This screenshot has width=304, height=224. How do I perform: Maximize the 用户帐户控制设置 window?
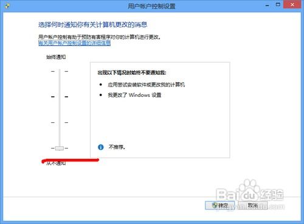tap(278, 4)
